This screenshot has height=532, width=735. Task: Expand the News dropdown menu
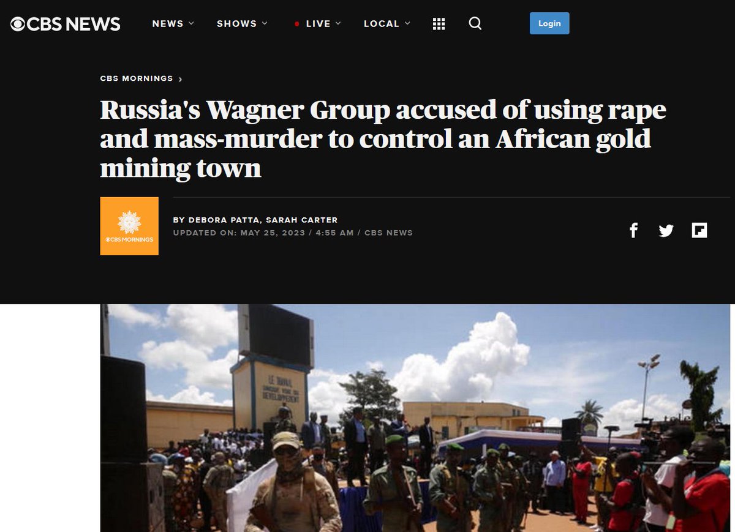pyautogui.click(x=173, y=23)
